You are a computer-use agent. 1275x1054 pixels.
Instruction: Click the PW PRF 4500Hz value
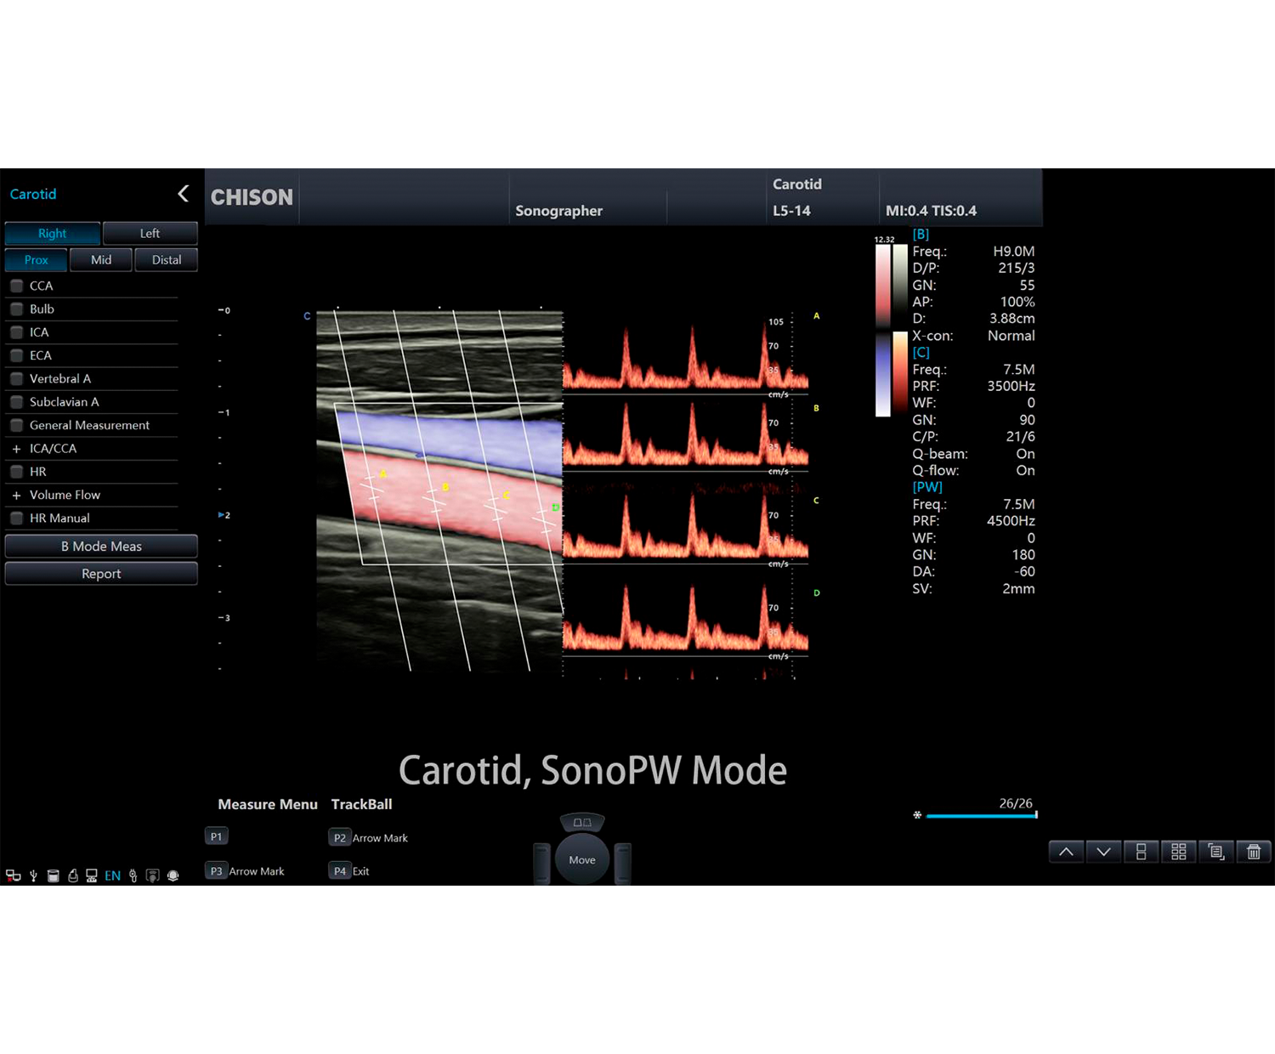click(x=1011, y=521)
